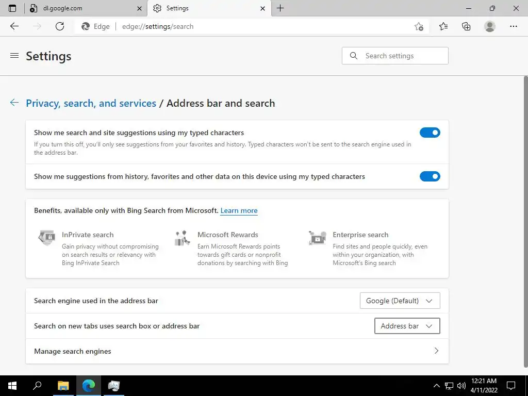Image resolution: width=528 pixels, height=396 pixels.
Task: Open the volume tray icon
Action: 461,386
